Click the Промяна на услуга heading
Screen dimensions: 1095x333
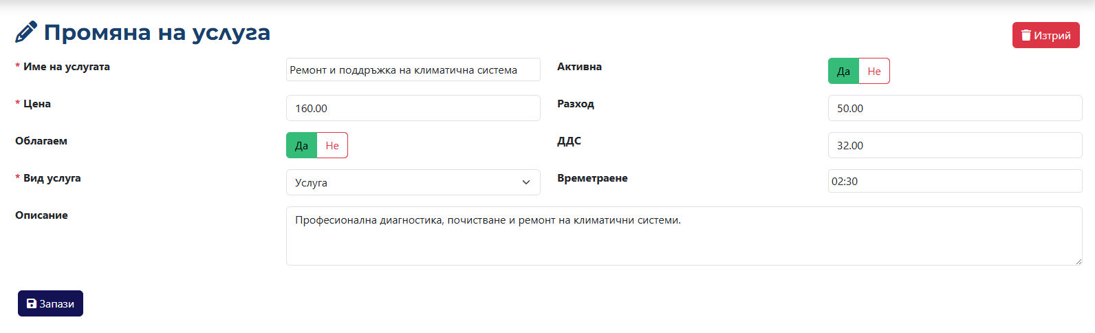pyautogui.click(x=157, y=32)
